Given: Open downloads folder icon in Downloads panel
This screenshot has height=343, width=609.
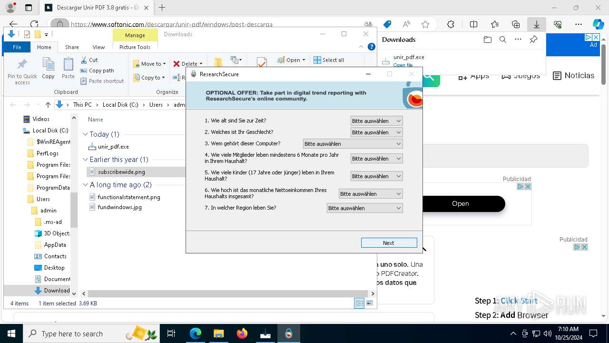Looking at the screenshot, I should point(487,40).
